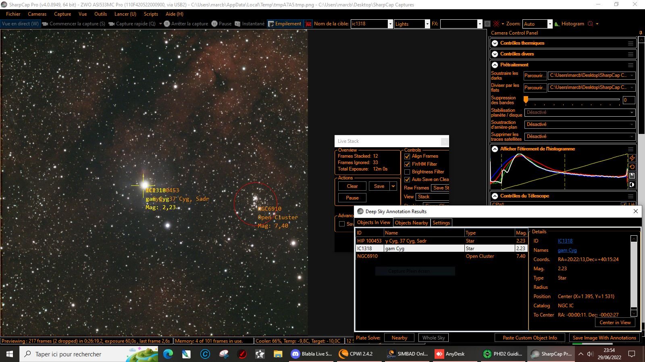Open hamburger menu of Contrôles thermiques
The height and width of the screenshot is (362, 645).
point(630,43)
